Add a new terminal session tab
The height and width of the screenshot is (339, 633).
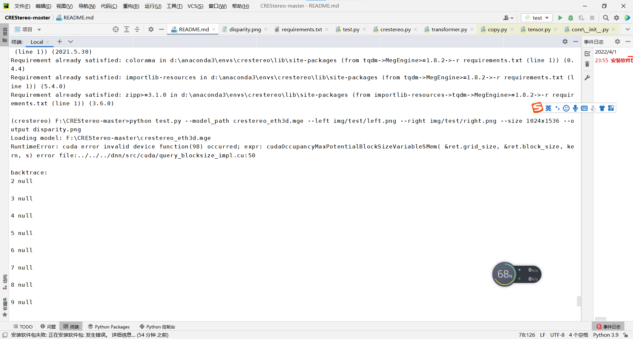[x=60, y=41]
